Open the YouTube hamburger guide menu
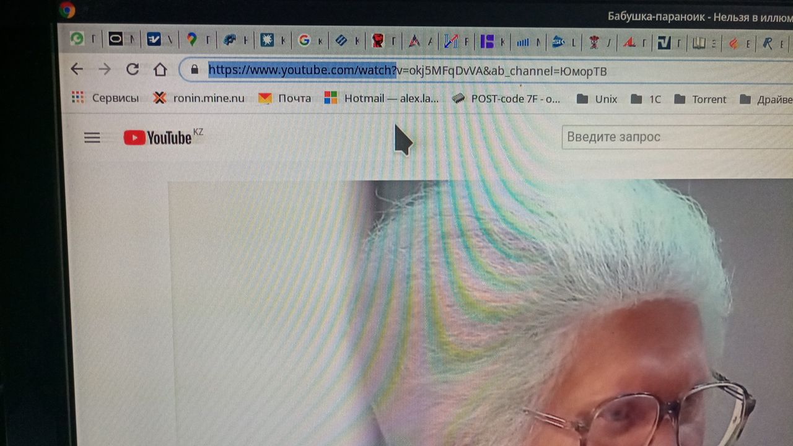Viewport: 793px width, 446px height. [92, 138]
